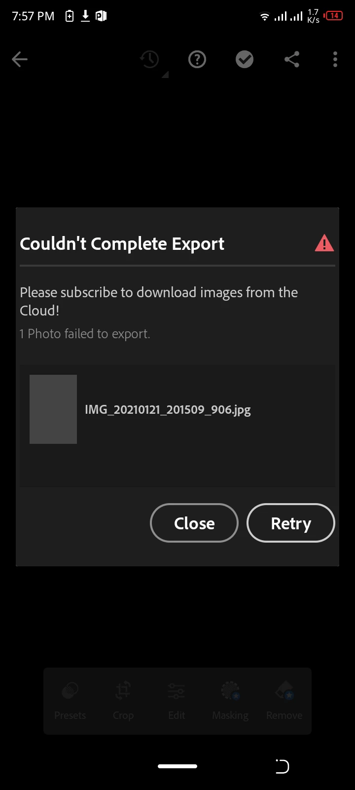This screenshot has height=790, width=355.
Task: Select the Crop tool
Action: tap(123, 701)
